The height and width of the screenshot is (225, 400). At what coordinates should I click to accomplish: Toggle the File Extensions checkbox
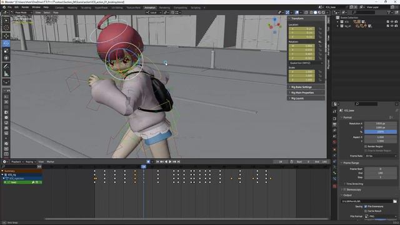coord(366,206)
